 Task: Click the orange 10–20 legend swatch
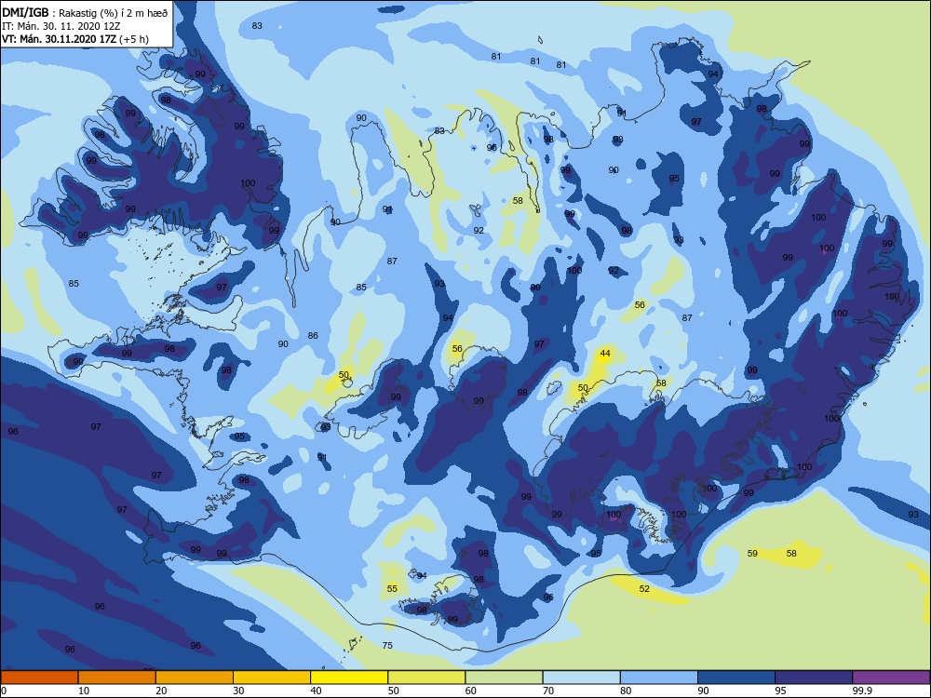click(x=117, y=678)
